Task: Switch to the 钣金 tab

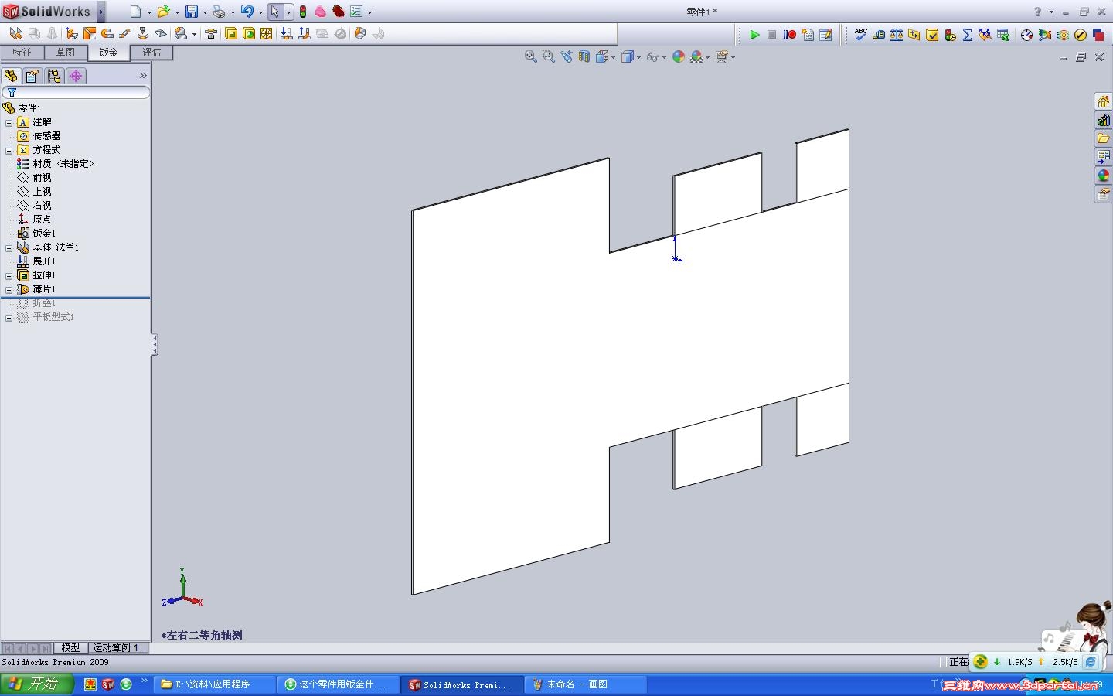Action: pyautogui.click(x=108, y=53)
